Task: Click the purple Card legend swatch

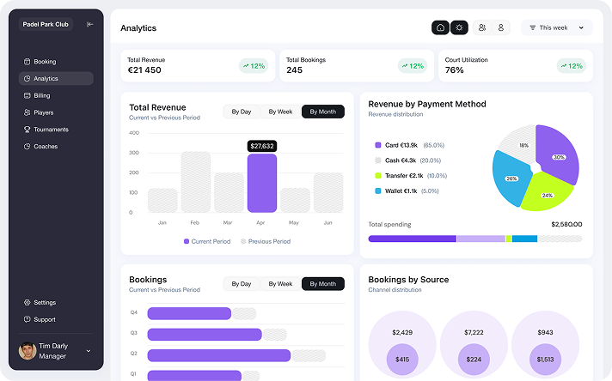Action: tap(378, 145)
